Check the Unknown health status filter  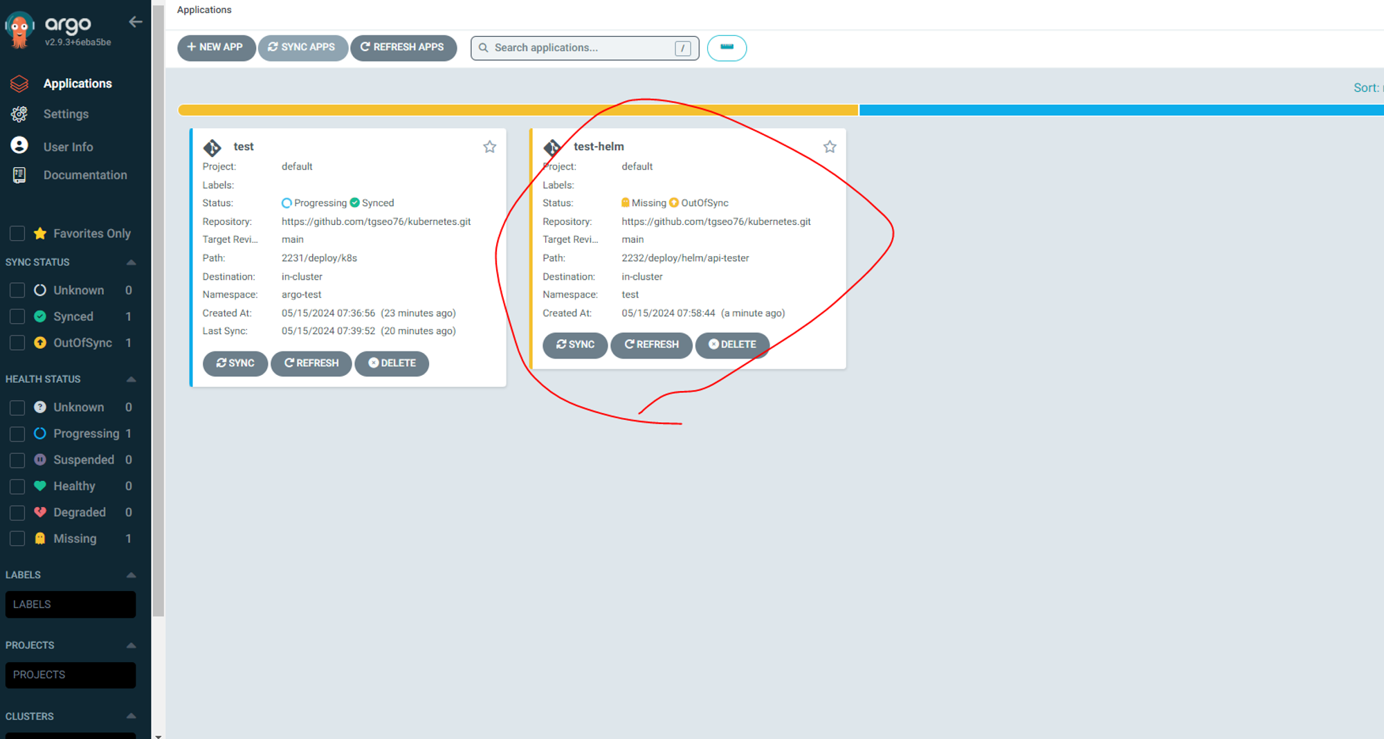17,408
